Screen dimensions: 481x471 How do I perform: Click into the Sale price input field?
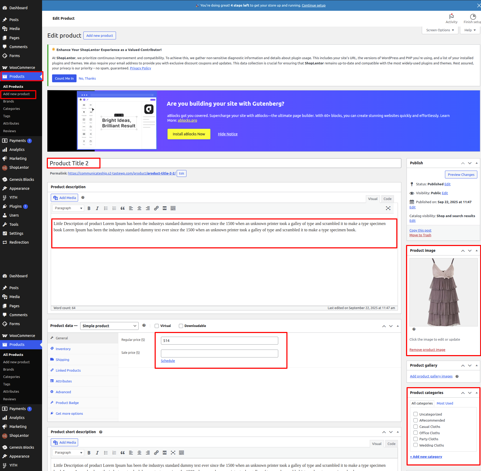point(219,354)
